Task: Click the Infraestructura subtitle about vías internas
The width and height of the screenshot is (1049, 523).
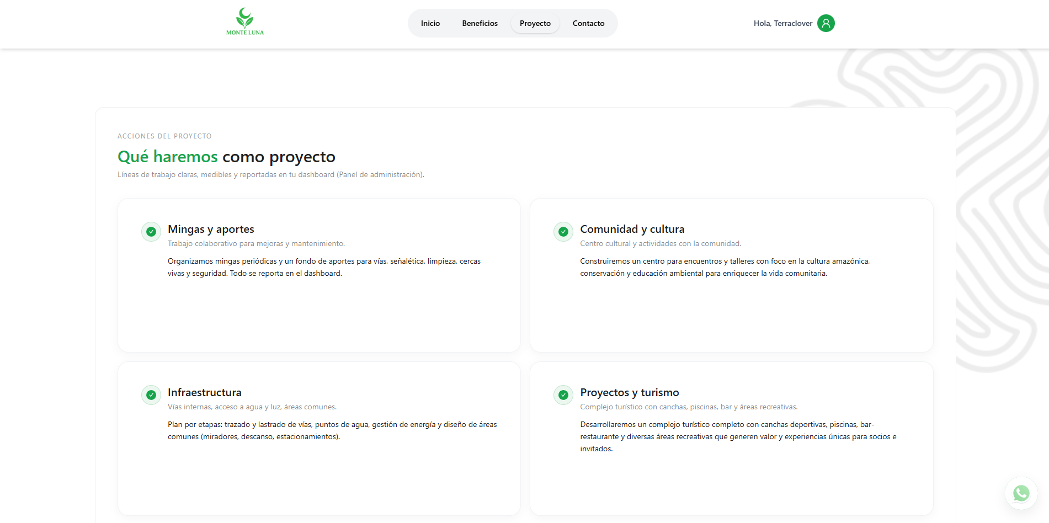Action: coord(252,407)
